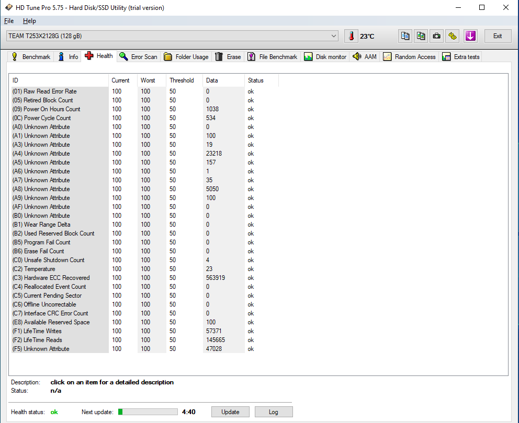Open the Help menu
The height and width of the screenshot is (423, 519).
(29, 21)
